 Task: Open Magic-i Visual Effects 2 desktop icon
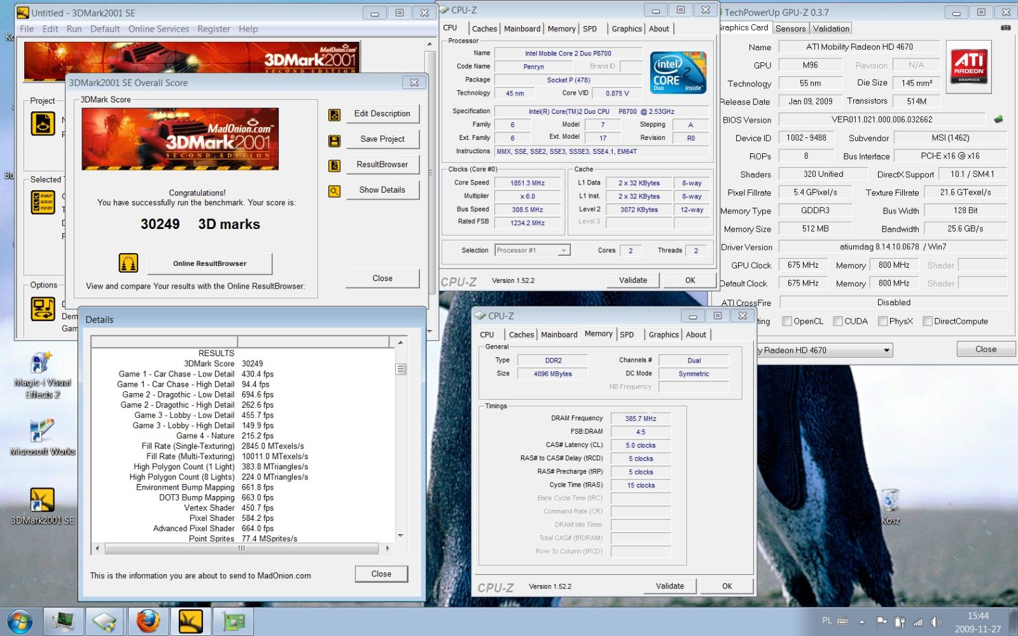(42, 375)
